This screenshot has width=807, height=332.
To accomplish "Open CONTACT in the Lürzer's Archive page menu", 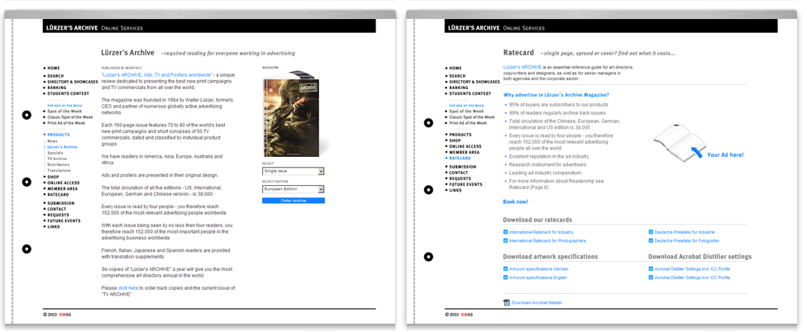I will [56, 209].
